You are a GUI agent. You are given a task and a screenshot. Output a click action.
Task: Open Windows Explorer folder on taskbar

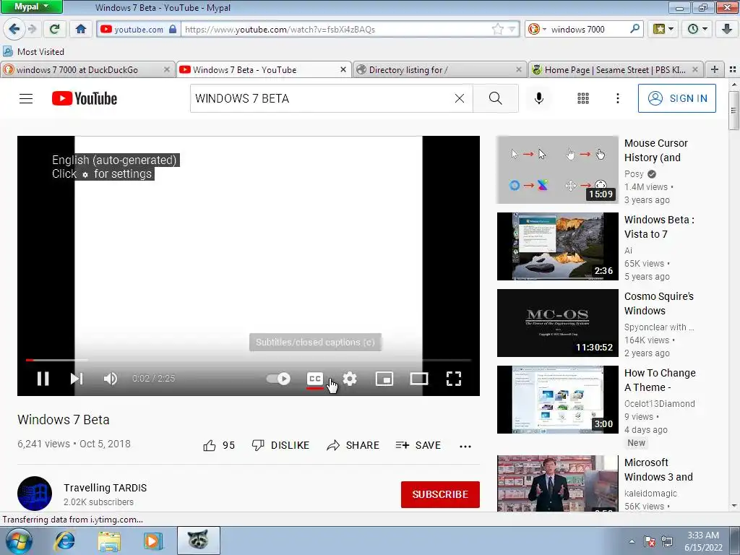pos(109,541)
